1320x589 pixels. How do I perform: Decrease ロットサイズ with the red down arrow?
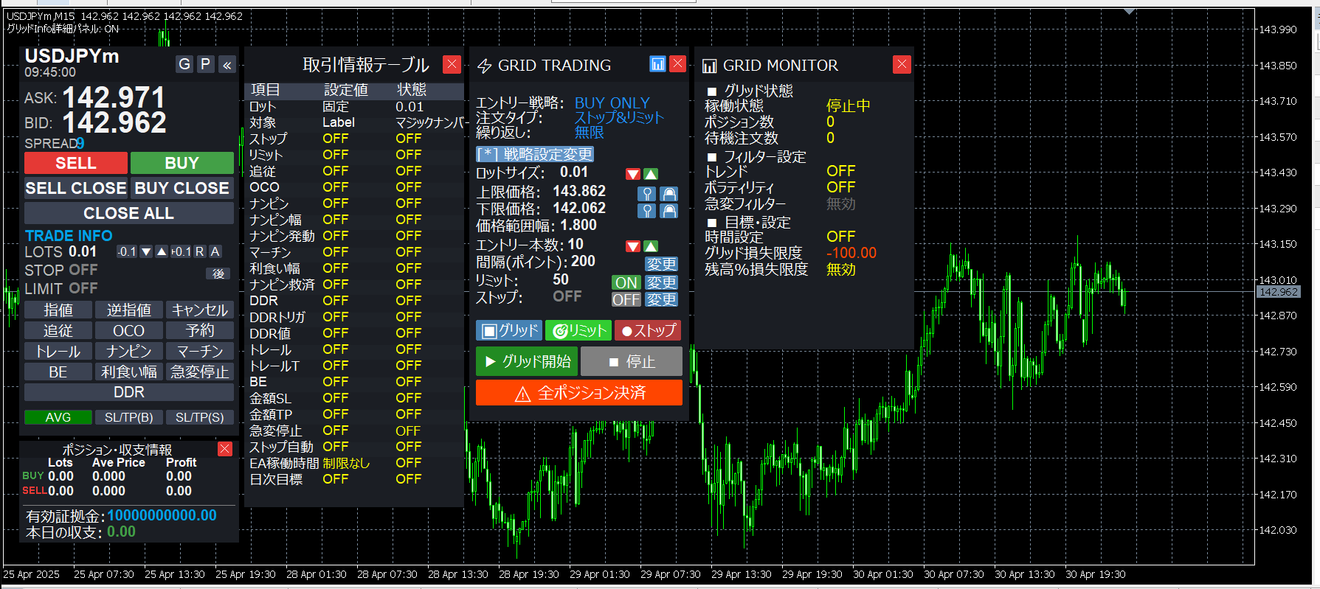(632, 174)
